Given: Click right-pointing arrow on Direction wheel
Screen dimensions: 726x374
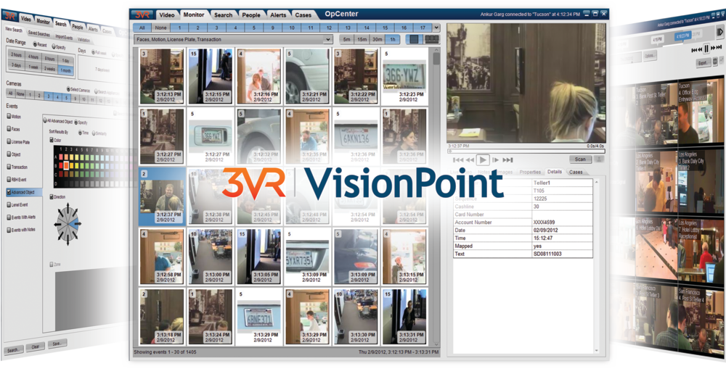Looking at the screenshot, I should [78, 223].
